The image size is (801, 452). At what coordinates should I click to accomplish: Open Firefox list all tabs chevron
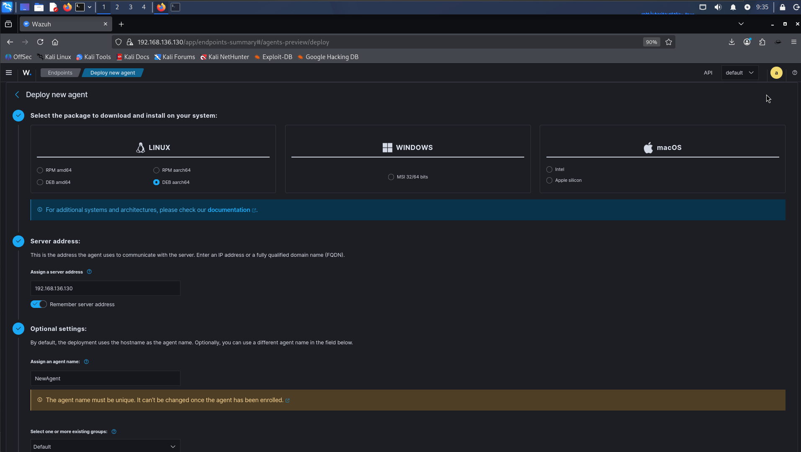pyautogui.click(x=741, y=24)
